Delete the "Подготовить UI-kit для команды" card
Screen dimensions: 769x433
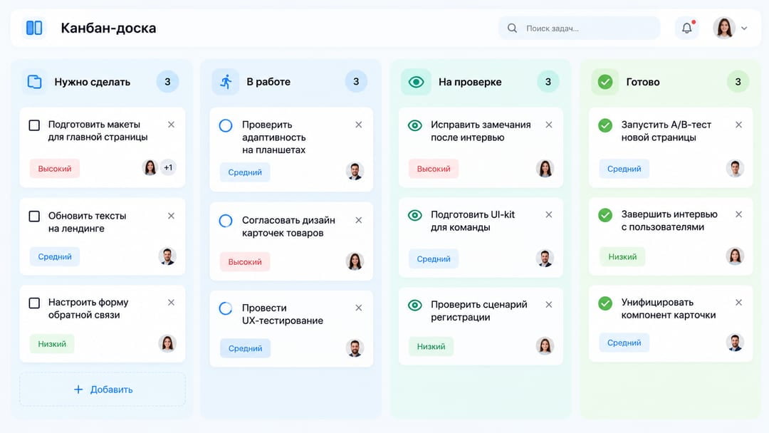tap(549, 215)
